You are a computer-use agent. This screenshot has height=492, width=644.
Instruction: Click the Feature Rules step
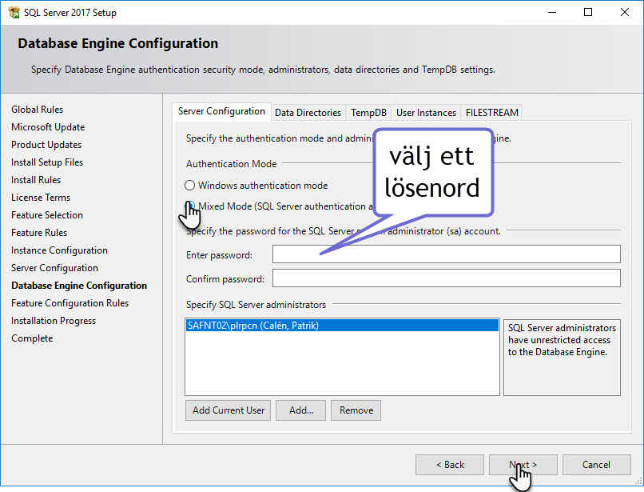tap(39, 233)
